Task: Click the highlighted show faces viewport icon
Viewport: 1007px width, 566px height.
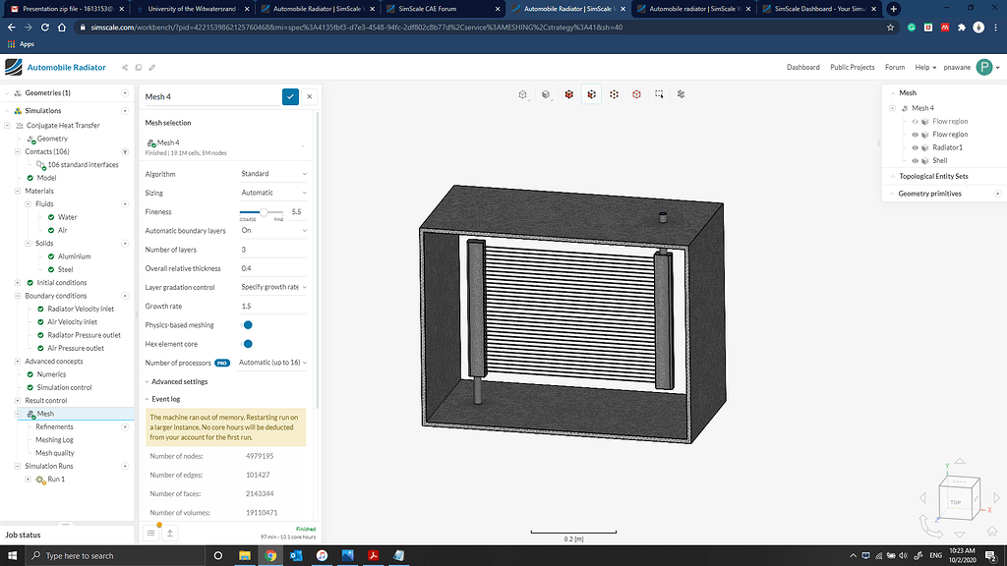Action: 591,94
